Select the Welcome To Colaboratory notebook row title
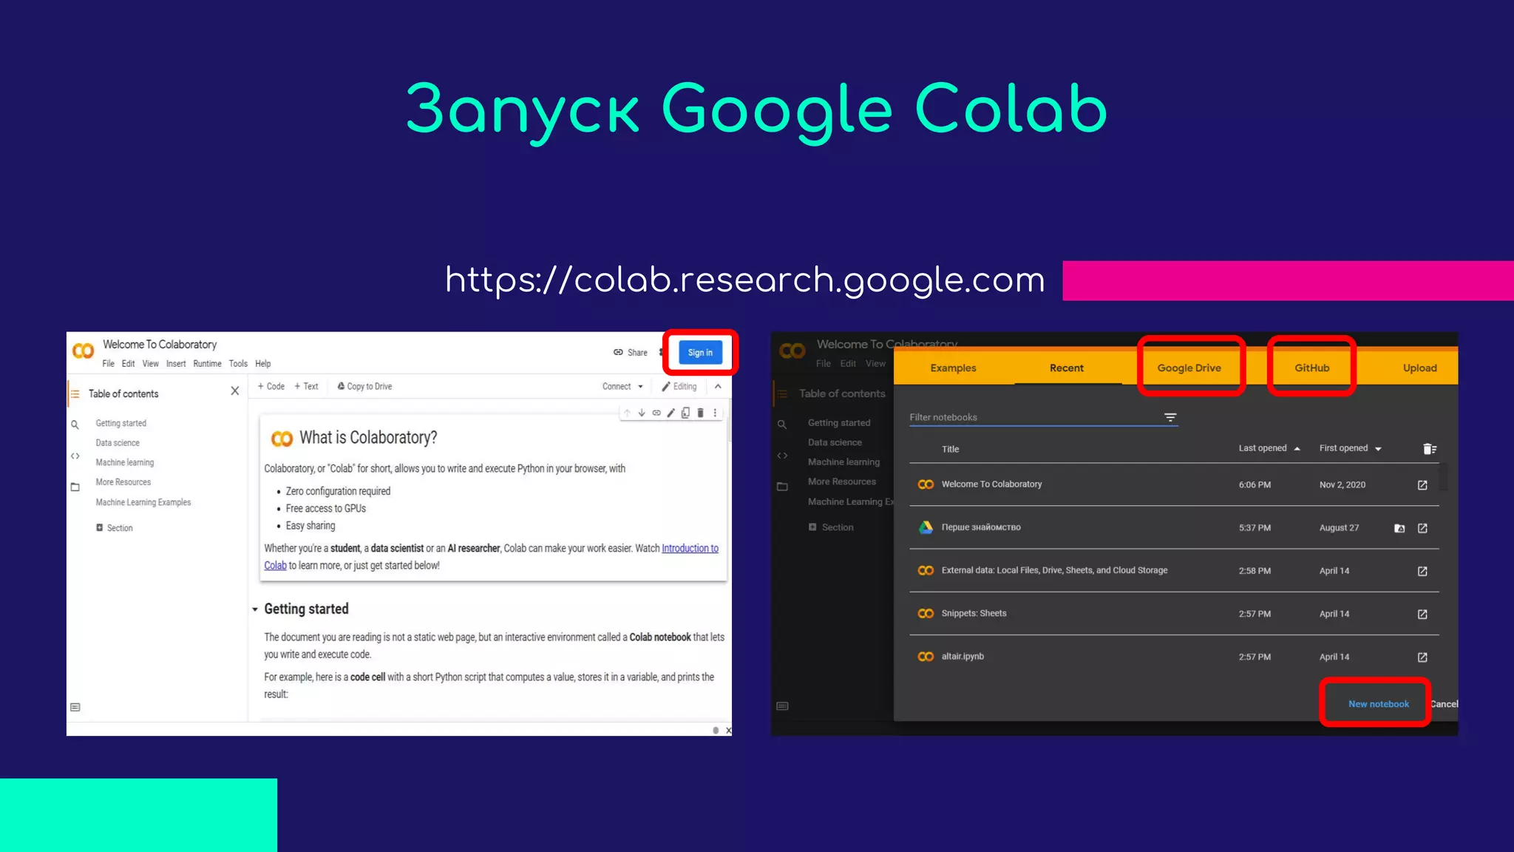Image resolution: width=1514 pixels, height=852 pixels. tap(991, 484)
